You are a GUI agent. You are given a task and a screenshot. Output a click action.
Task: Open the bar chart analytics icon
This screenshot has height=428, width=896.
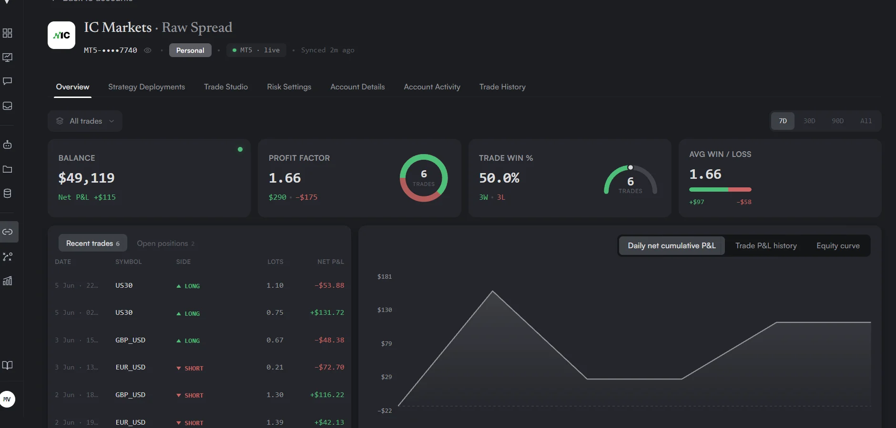8,281
